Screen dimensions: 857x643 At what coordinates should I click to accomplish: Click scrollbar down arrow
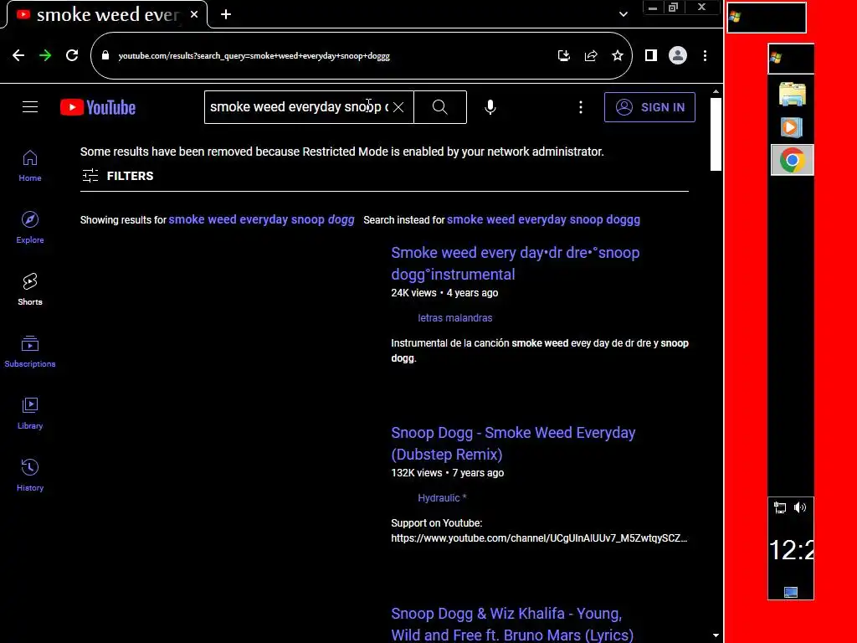(716, 636)
